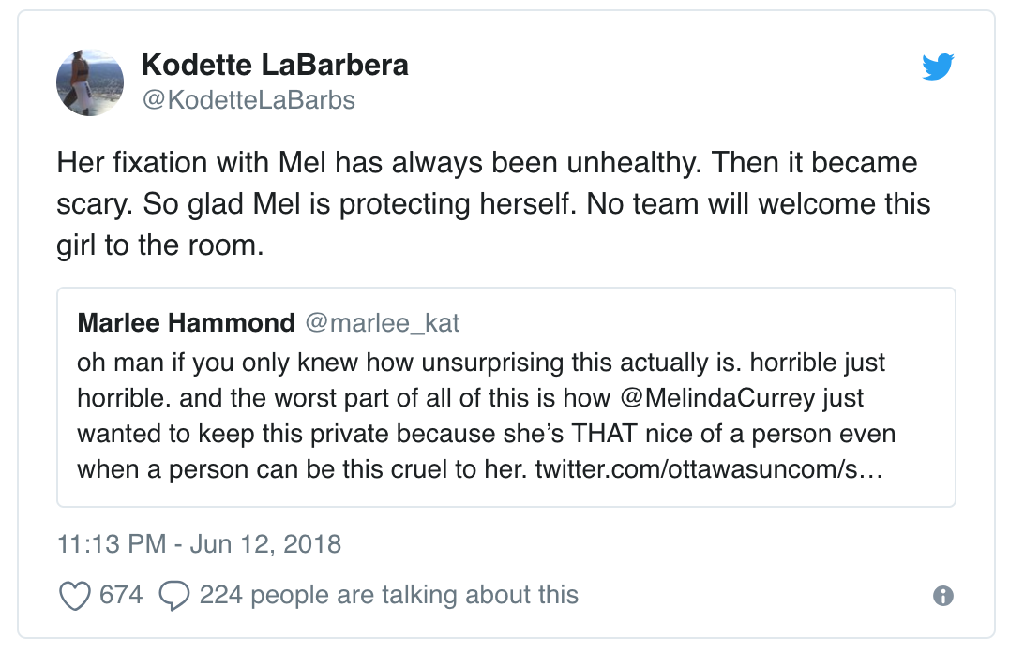Click the Twitter bird logo icon
1009x652 pixels.
coord(938,67)
